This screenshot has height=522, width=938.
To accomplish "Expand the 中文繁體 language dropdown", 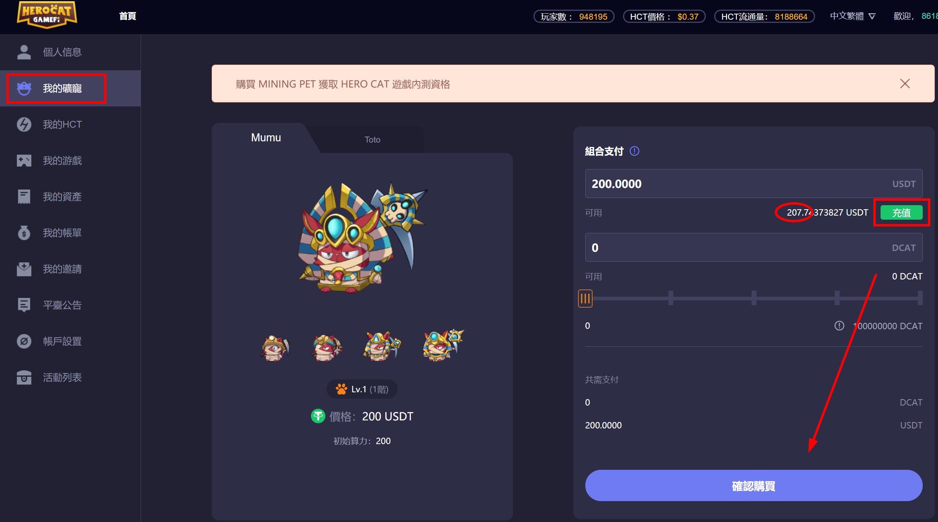I will (x=852, y=16).
